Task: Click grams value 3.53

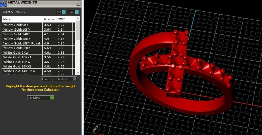Action: click(47, 25)
